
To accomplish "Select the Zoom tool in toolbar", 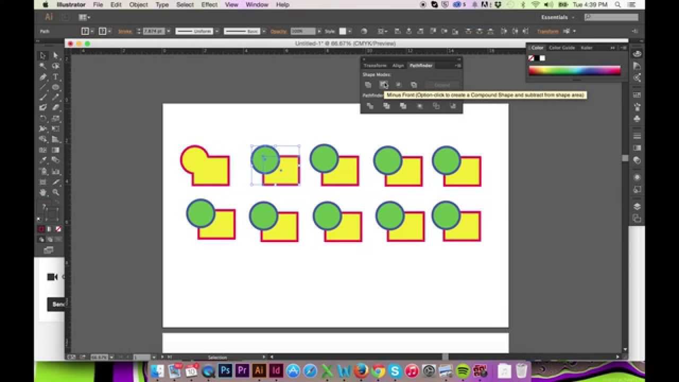I will click(56, 193).
